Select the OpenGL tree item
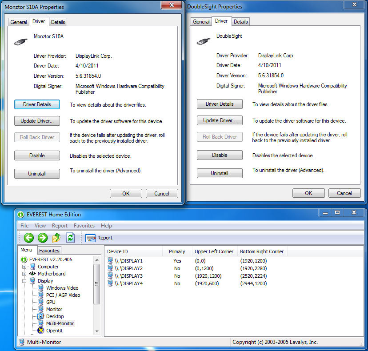Screen dimensions: 368x351 55,331
